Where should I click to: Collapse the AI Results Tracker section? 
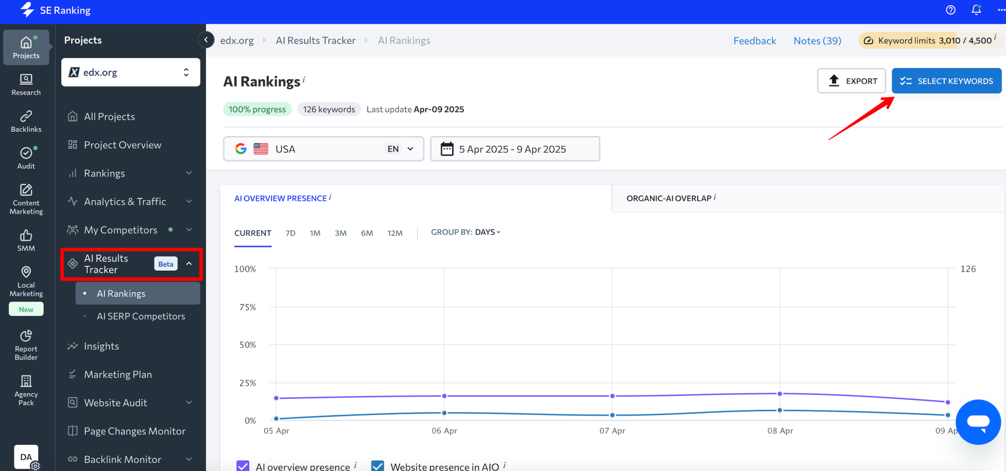click(189, 263)
